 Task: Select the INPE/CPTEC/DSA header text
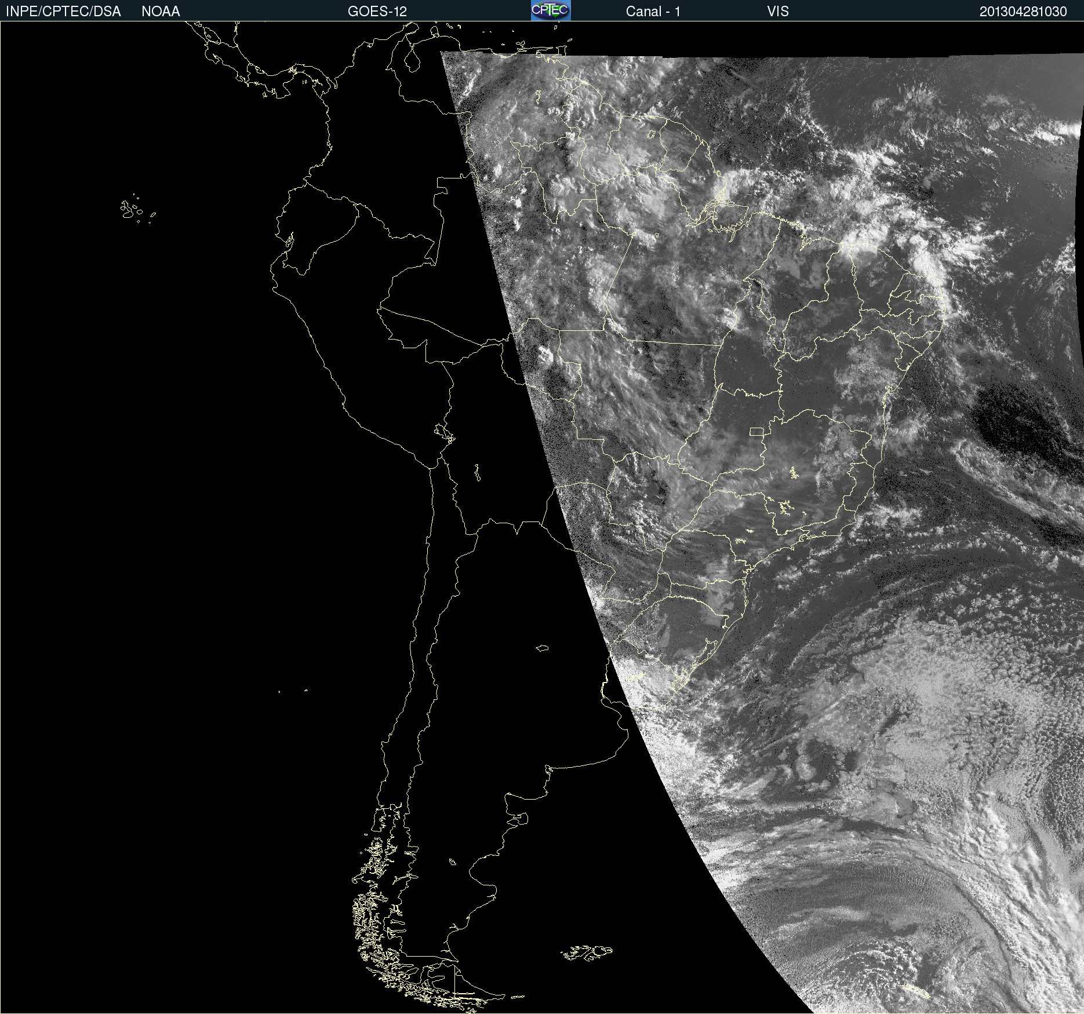(63, 12)
